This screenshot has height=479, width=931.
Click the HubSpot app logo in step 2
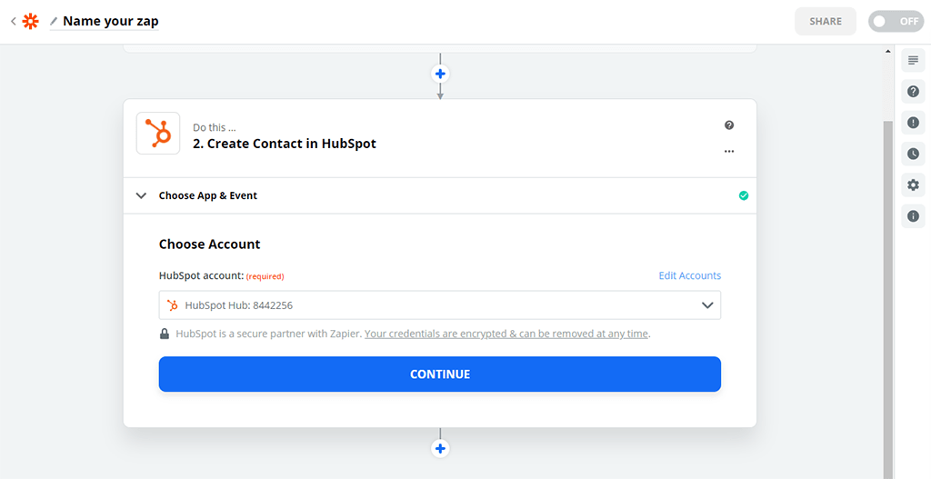[158, 134]
